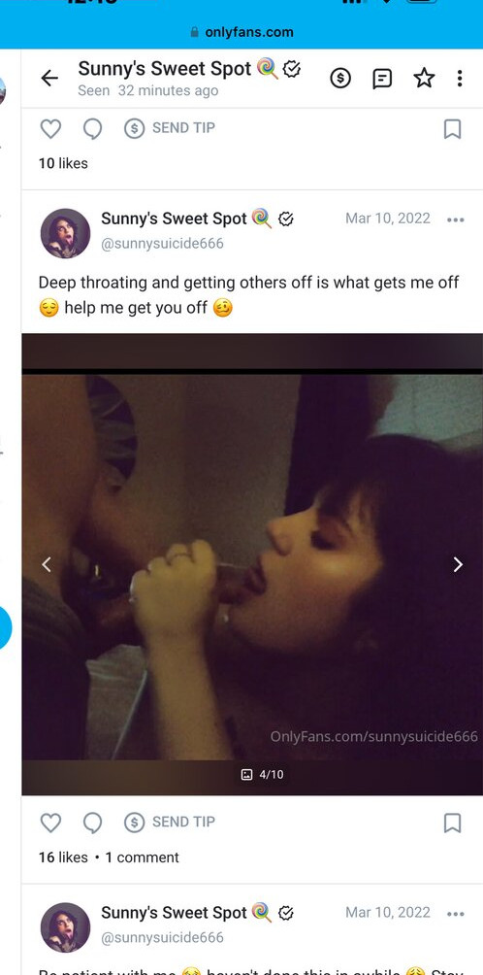Bookmark the post with 16 likes
This screenshot has width=483, height=975.
pos(453,823)
